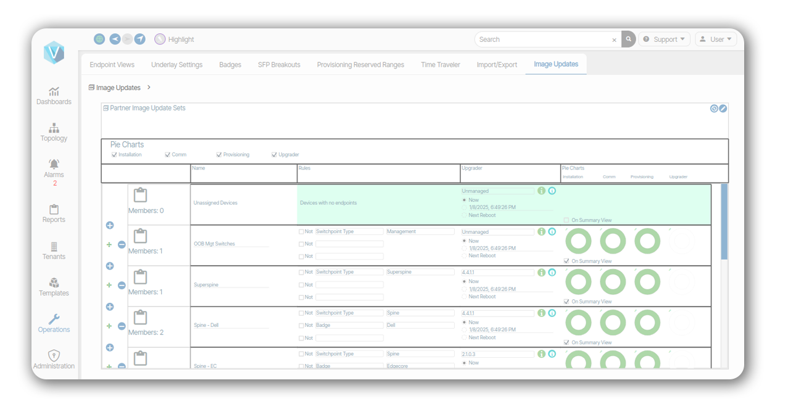The image size is (788, 417).
Task: Navigate to Tenants in the sidebar
Action: 54,250
